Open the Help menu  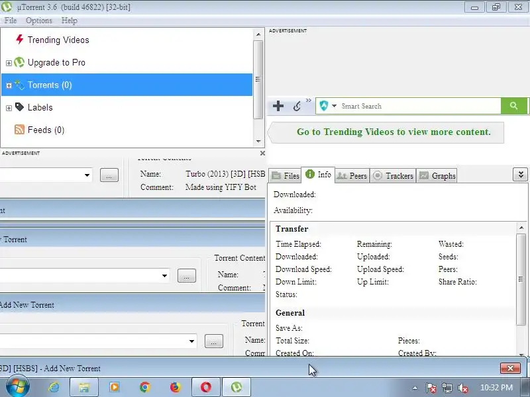click(70, 21)
